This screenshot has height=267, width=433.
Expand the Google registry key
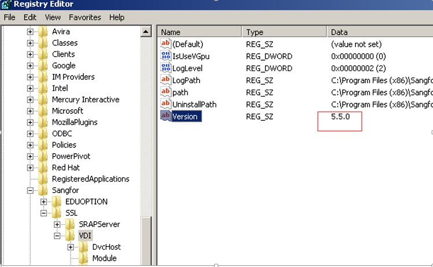(x=30, y=66)
